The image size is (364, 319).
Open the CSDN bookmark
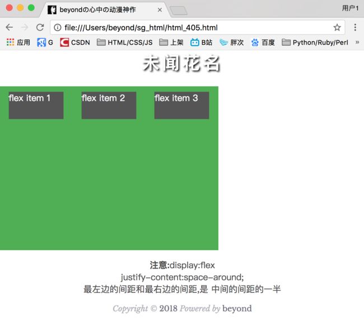[74, 42]
